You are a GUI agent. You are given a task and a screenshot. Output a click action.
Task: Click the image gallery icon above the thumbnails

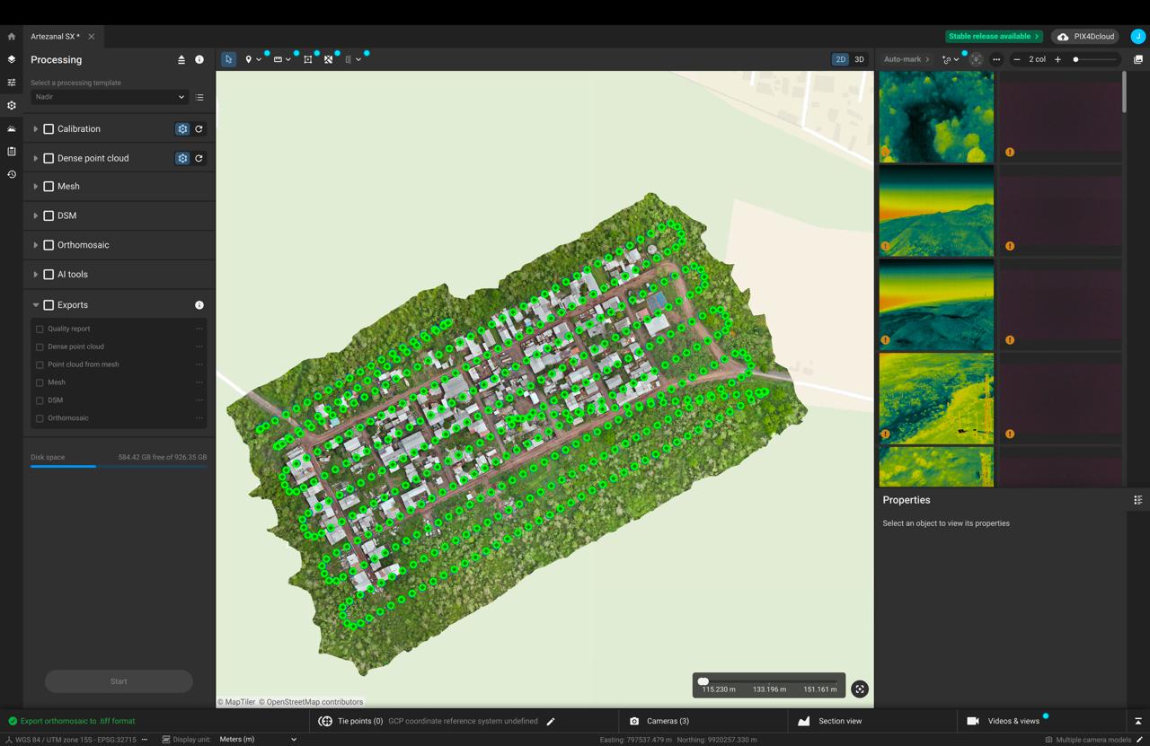(x=1137, y=59)
